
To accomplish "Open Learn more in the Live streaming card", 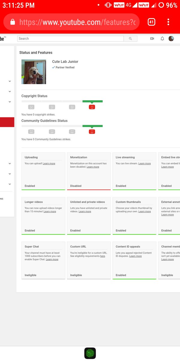I will coord(145,163).
